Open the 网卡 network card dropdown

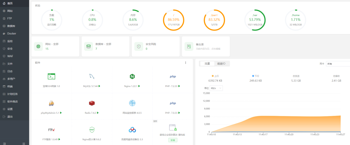[338, 64]
